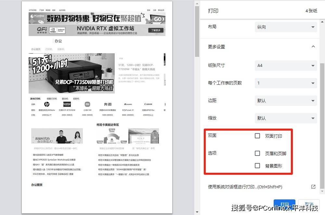This screenshot has height=215, width=325.
Task: Tick the 页眉和页脚 checkbox
Action: (257, 153)
